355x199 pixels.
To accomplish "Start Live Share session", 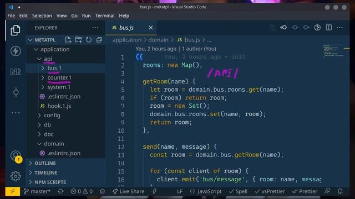I will pyautogui.click(x=128, y=191).
